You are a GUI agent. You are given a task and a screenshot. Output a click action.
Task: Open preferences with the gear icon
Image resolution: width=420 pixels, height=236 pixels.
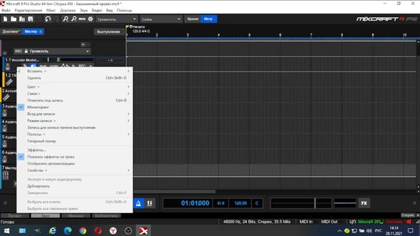pyautogui.click(x=91, y=19)
